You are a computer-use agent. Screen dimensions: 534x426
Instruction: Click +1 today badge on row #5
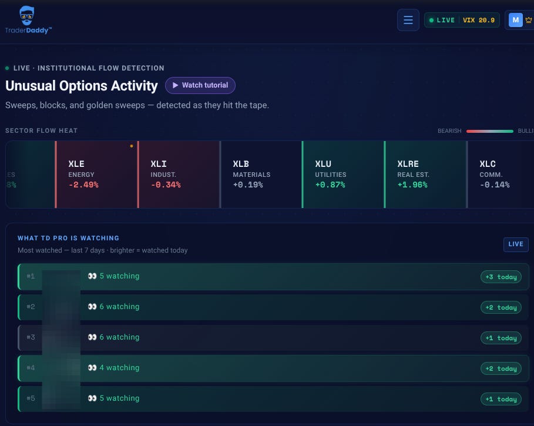tap(501, 399)
